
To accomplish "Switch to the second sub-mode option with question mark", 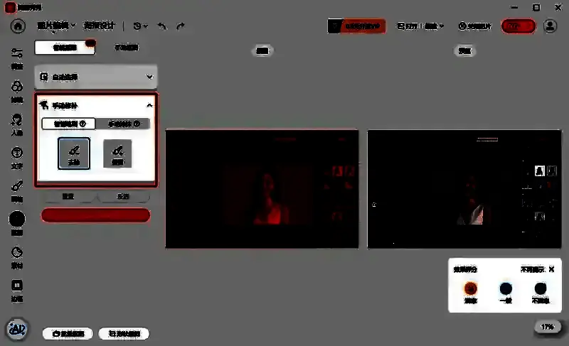I will tap(122, 124).
